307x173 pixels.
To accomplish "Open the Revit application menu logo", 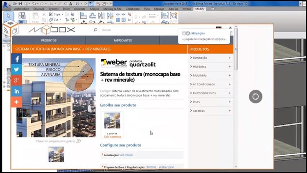I will pos(6,5).
